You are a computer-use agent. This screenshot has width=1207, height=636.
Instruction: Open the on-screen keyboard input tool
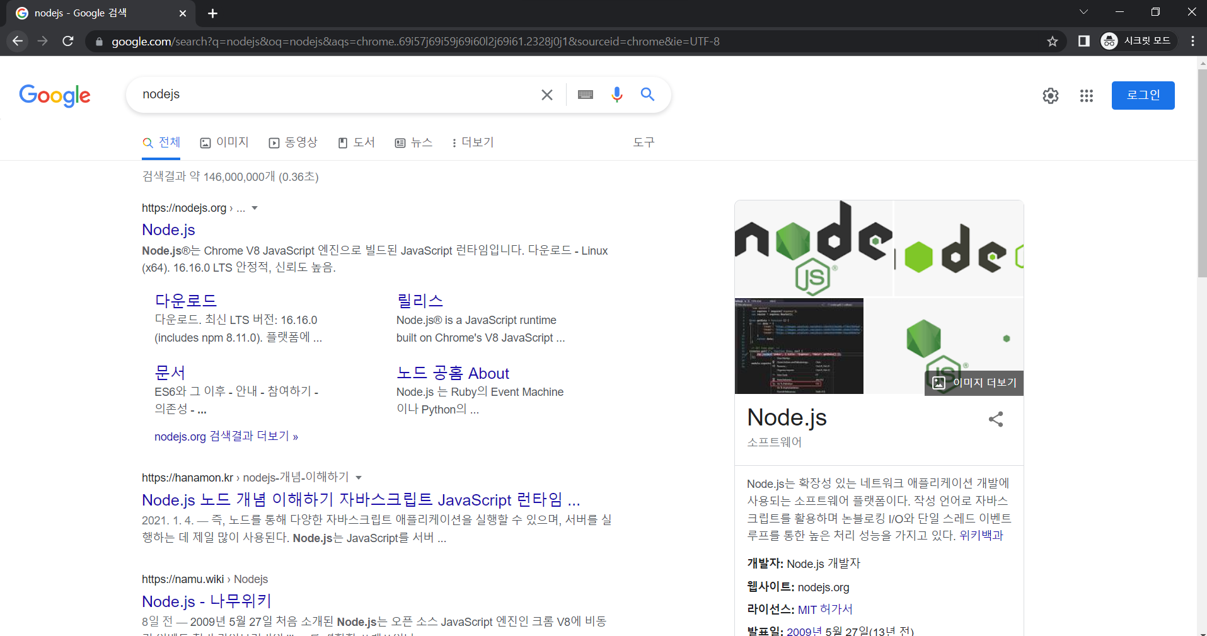(586, 95)
